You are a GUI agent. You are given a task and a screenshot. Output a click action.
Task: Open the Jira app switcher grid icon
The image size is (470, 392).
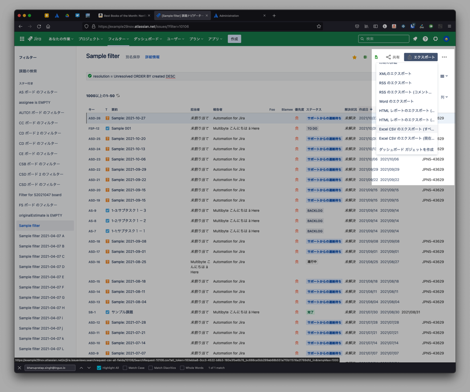[x=22, y=39]
